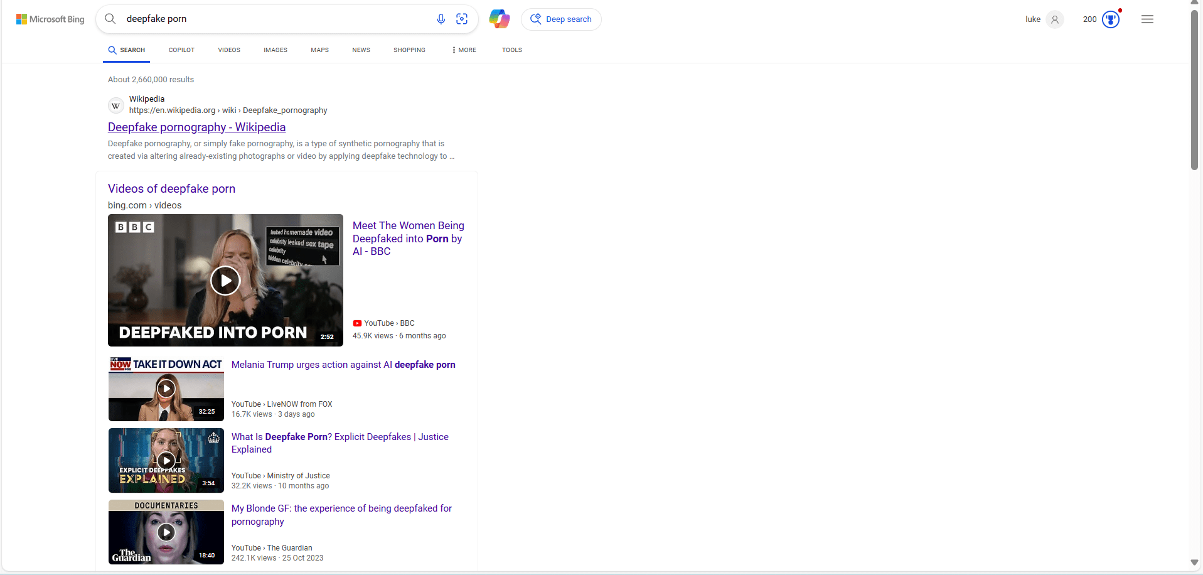The height and width of the screenshot is (575, 1203).
Task: Click the search magnifier icon
Action: [x=110, y=19]
